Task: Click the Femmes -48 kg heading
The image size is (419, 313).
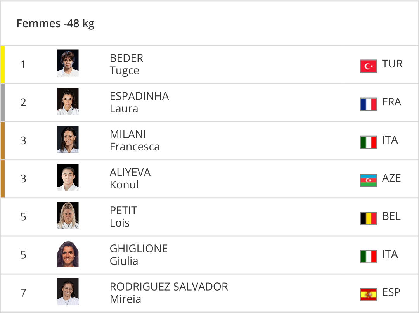Action: 55,24
